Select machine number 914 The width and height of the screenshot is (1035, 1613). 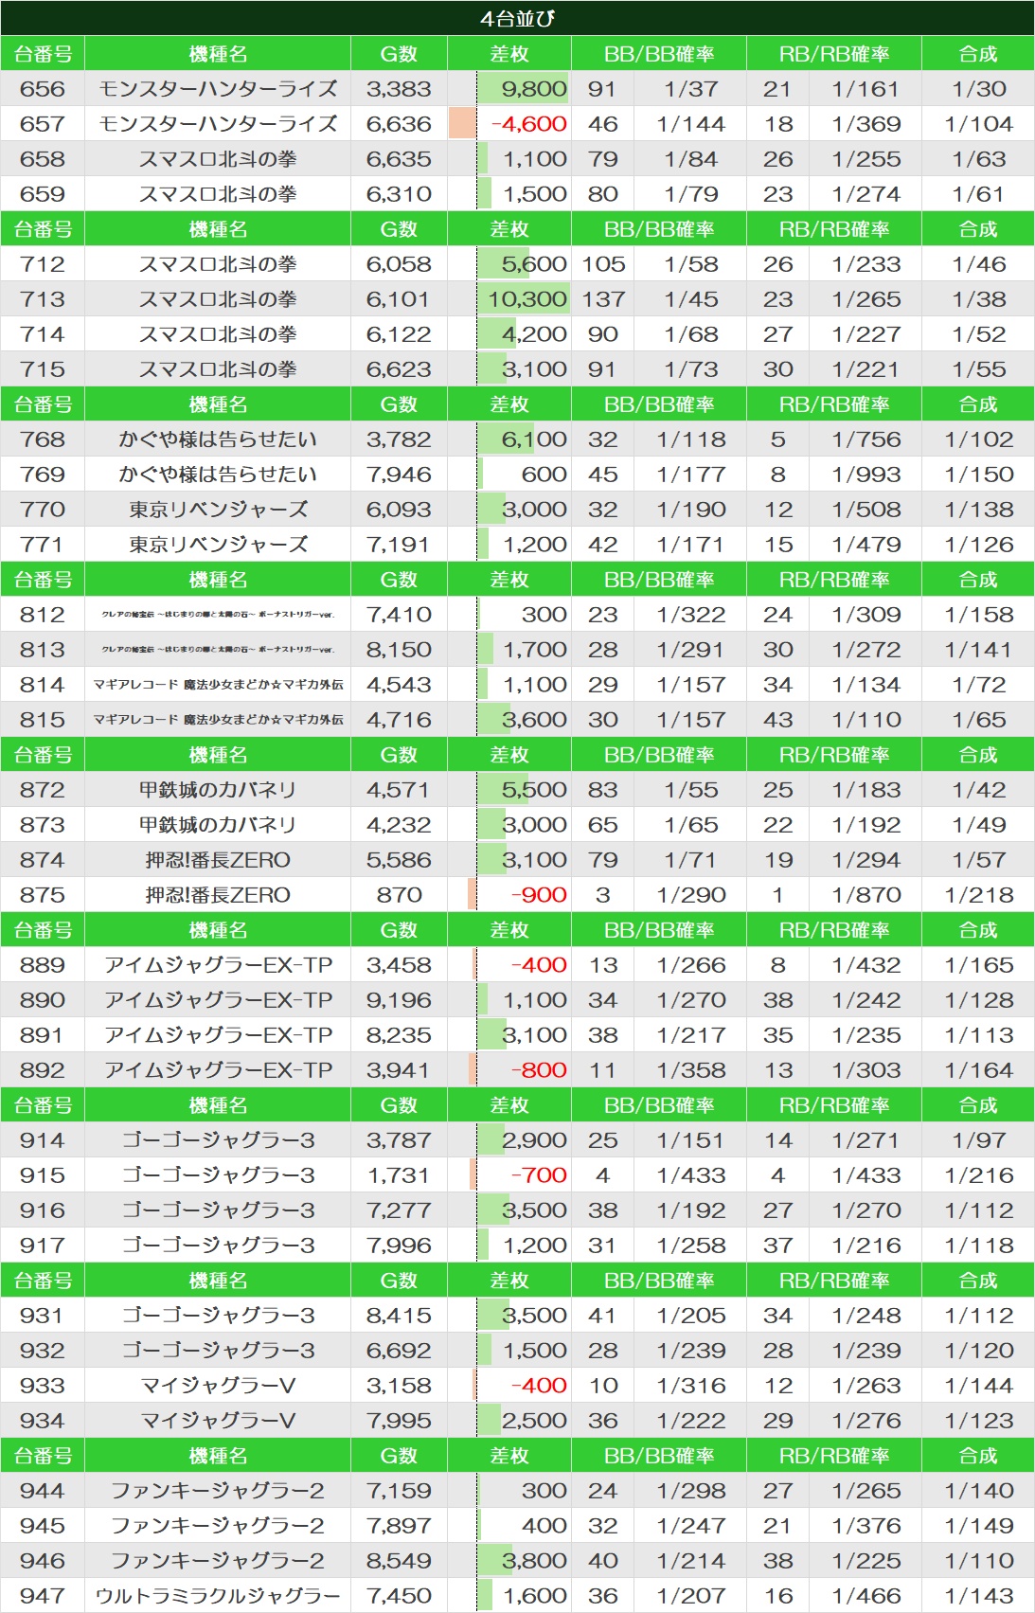click(43, 1140)
